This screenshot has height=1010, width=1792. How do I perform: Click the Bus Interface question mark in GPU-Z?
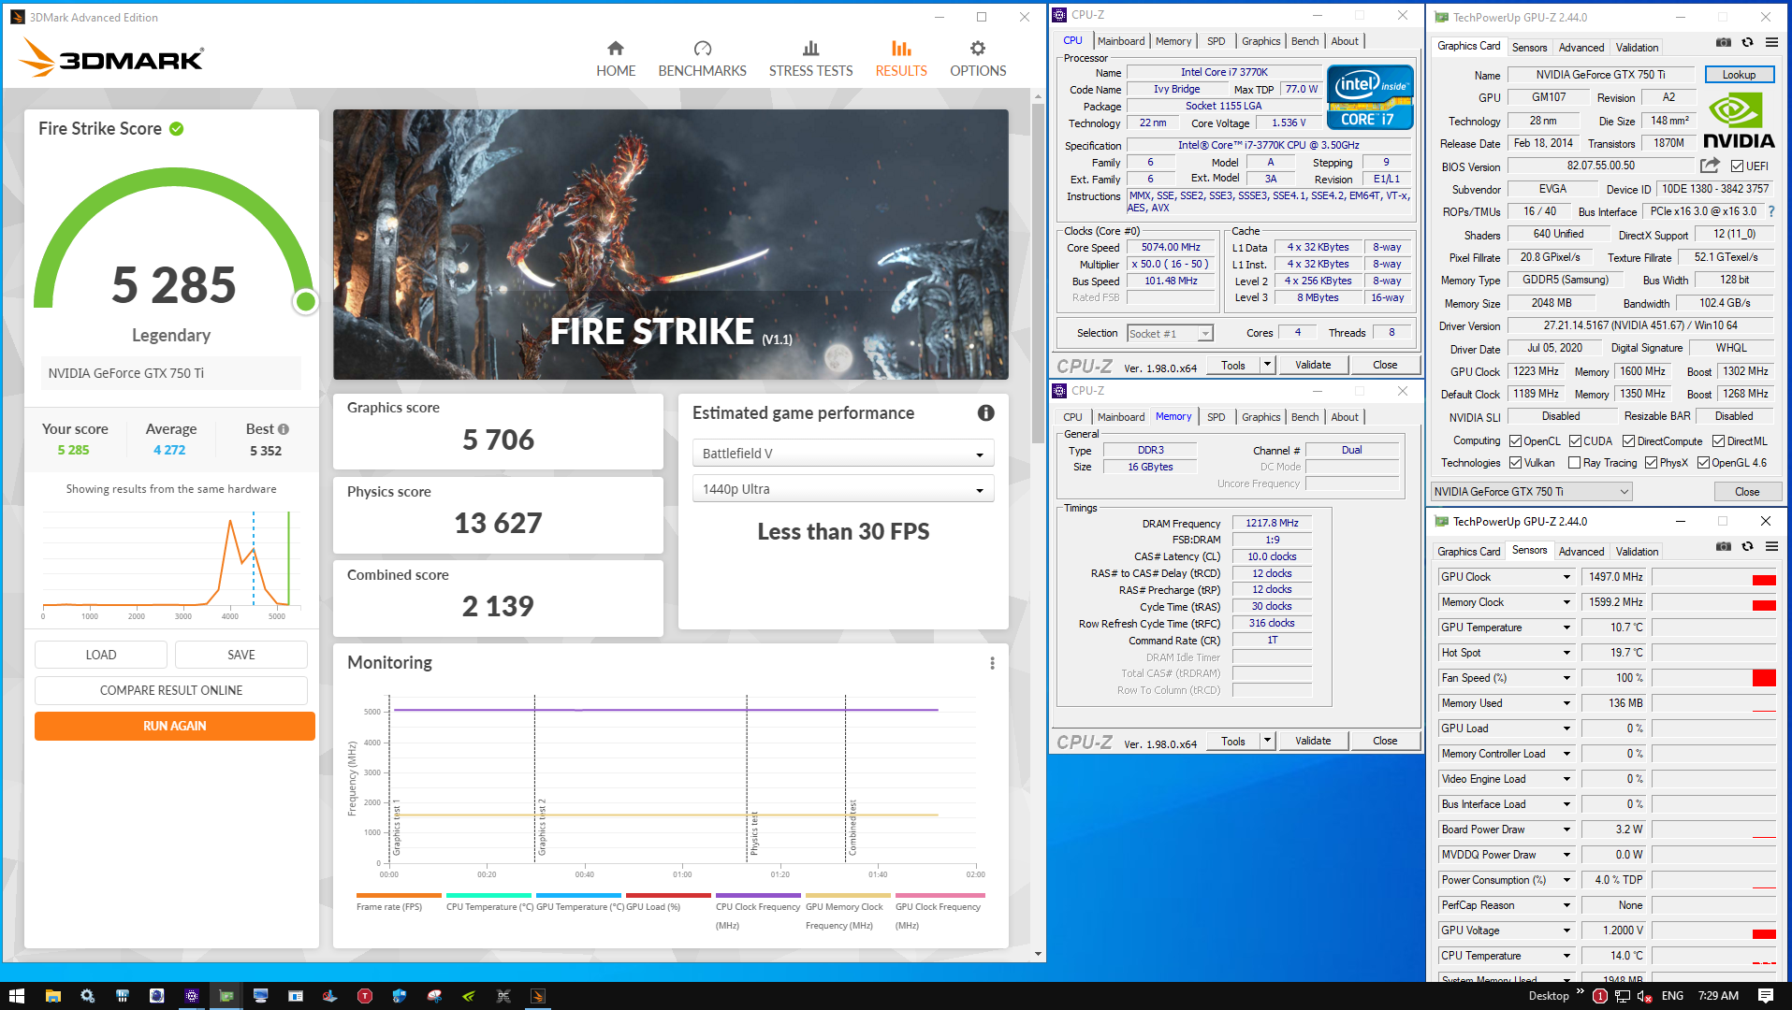point(1771,211)
